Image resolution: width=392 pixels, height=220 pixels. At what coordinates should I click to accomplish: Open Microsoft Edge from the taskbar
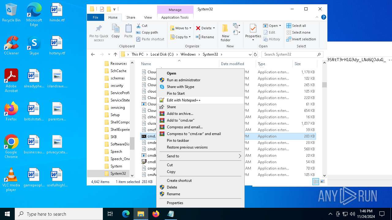126,214
